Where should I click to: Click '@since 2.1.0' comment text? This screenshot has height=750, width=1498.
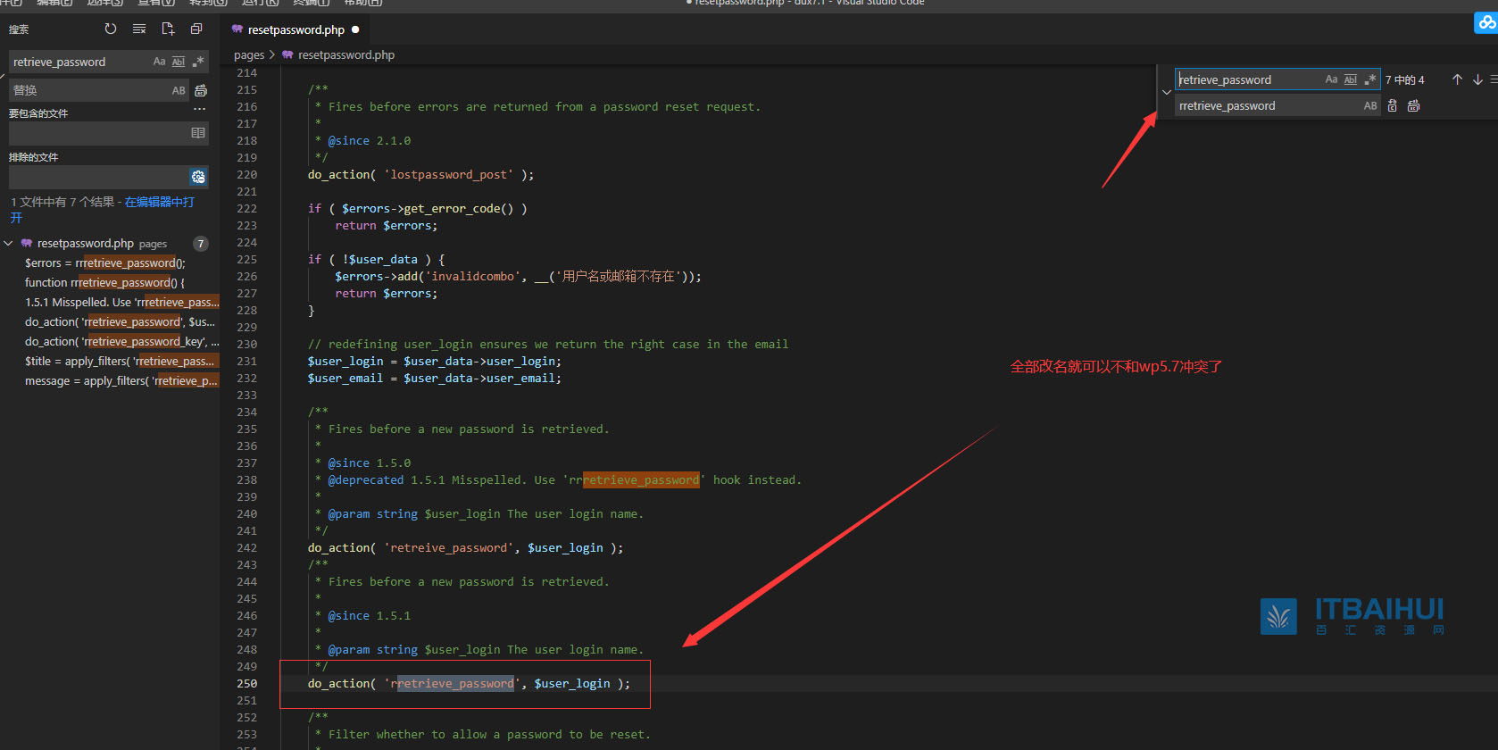[370, 140]
